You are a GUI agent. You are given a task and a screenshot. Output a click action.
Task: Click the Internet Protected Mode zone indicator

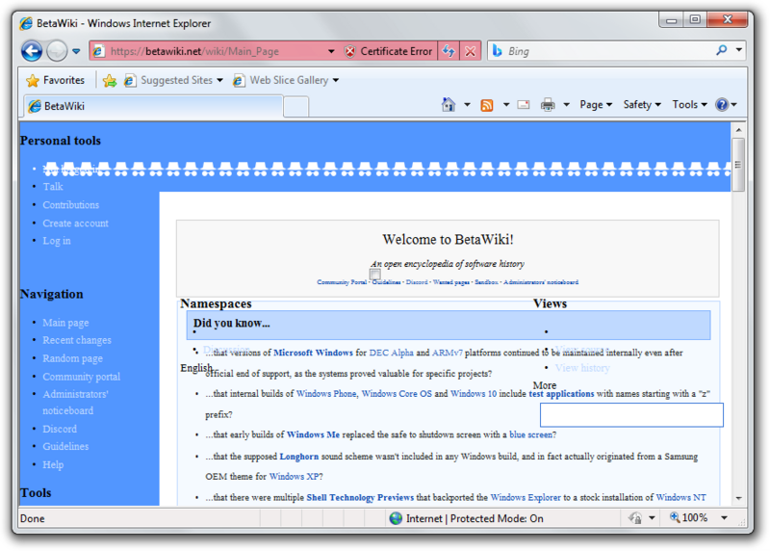pos(466,518)
